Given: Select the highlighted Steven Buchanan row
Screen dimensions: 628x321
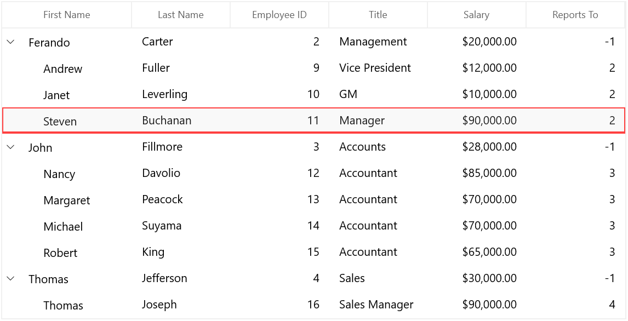Looking at the screenshot, I should pyautogui.click(x=313, y=121).
